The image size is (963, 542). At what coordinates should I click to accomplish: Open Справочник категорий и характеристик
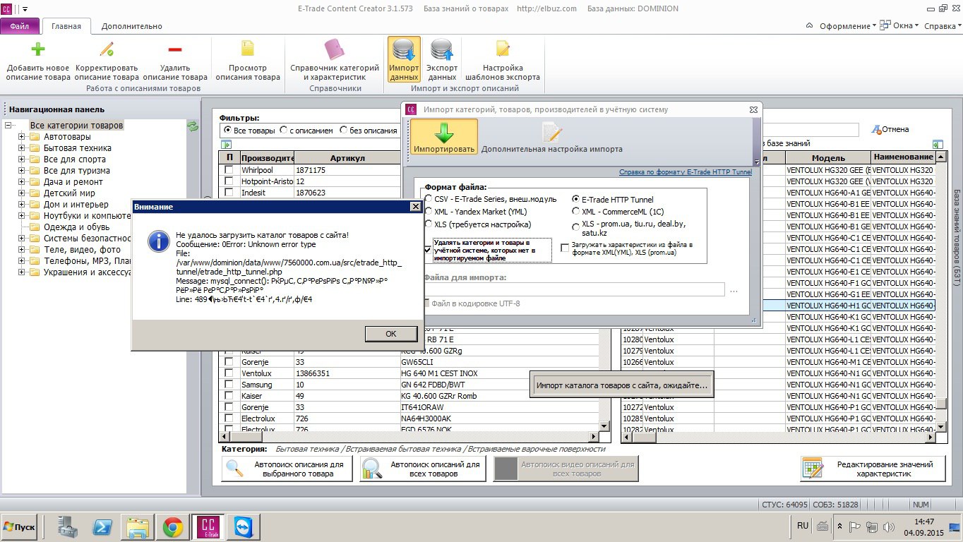click(335, 61)
